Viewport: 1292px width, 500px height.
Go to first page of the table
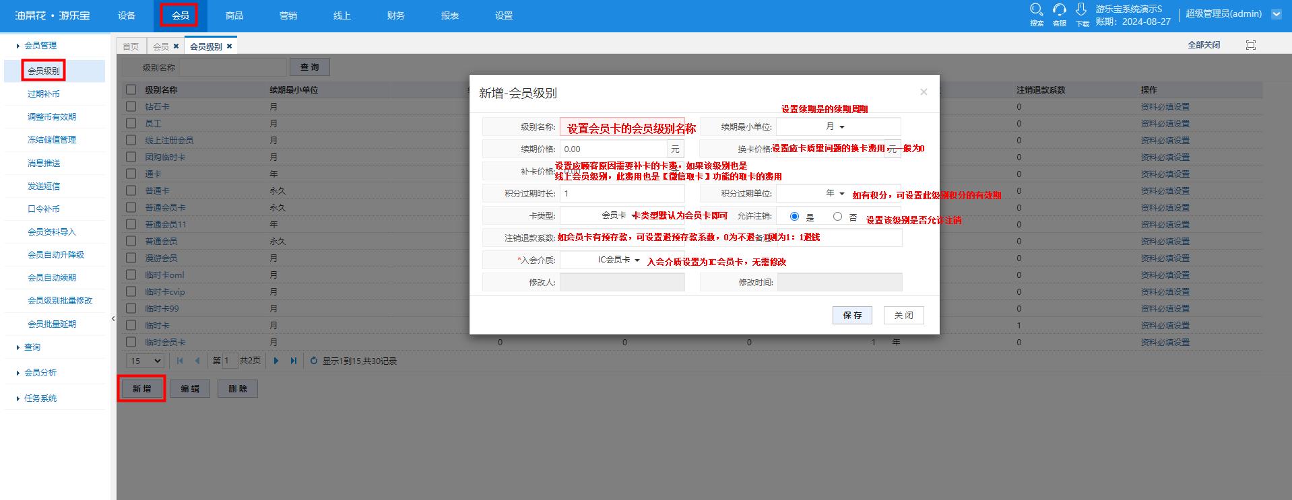click(x=180, y=361)
